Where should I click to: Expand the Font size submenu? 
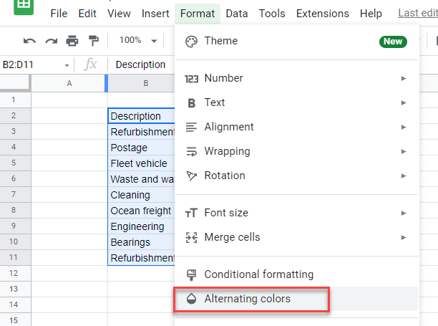coord(404,213)
